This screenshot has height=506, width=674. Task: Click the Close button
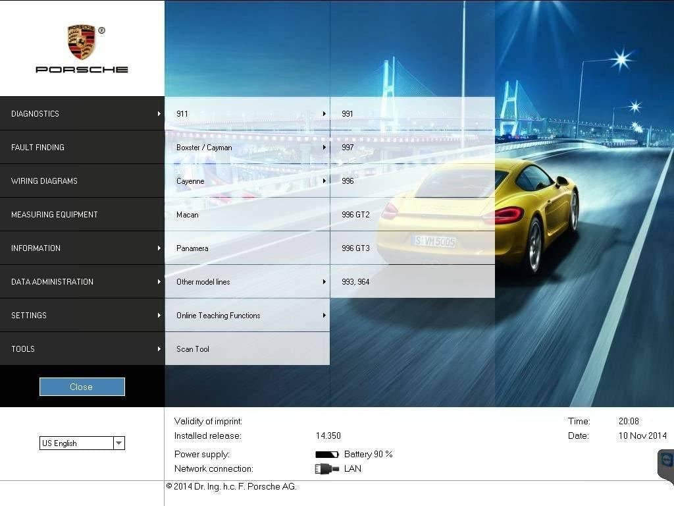[x=82, y=387]
